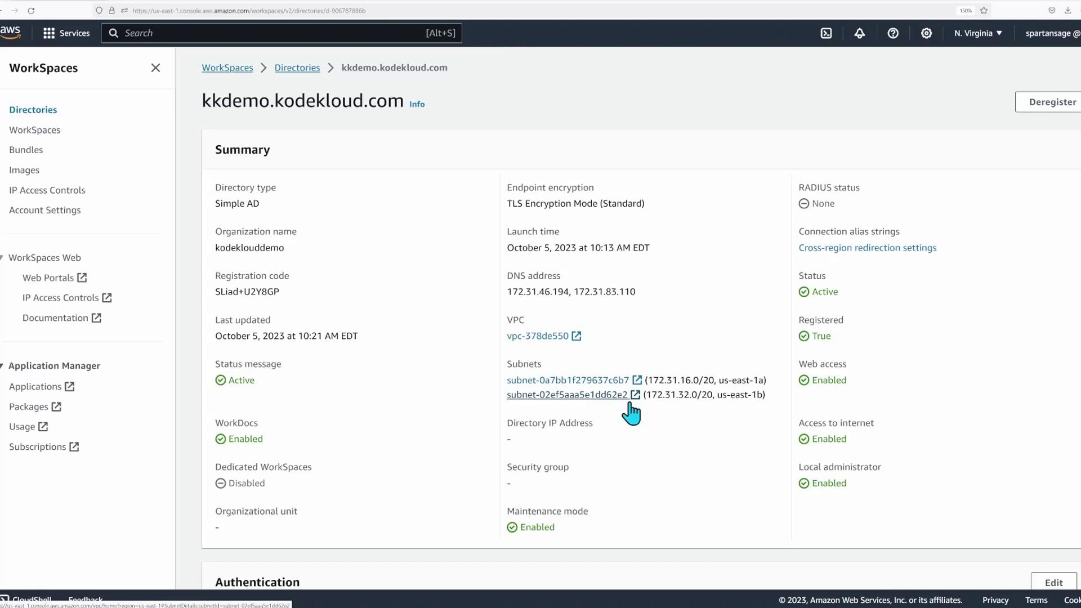
Task: Open the spartansage account menu
Action: tap(1052, 33)
